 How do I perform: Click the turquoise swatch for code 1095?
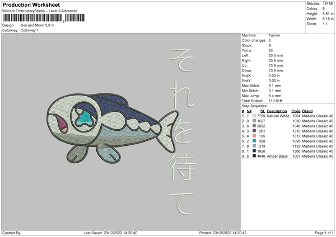click(x=254, y=141)
